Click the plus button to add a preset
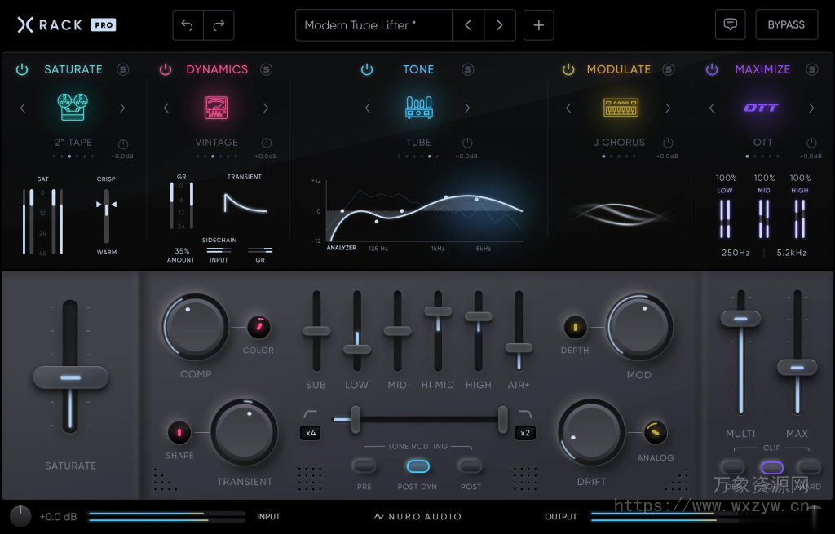 (538, 24)
